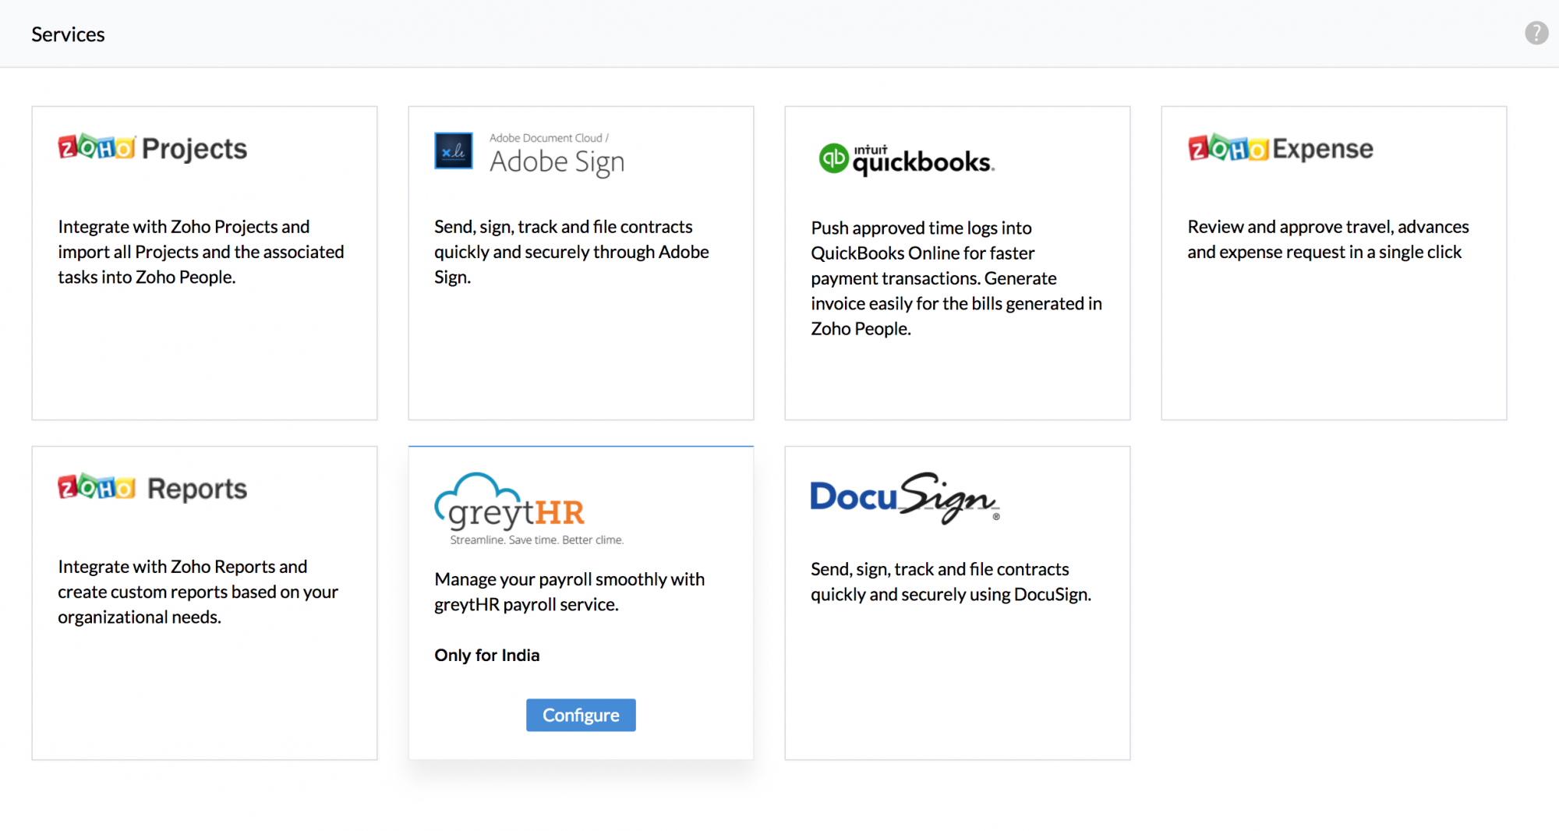Click the Adobe Sign logo
The height and width of the screenshot is (831, 1559).
pos(530,154)
